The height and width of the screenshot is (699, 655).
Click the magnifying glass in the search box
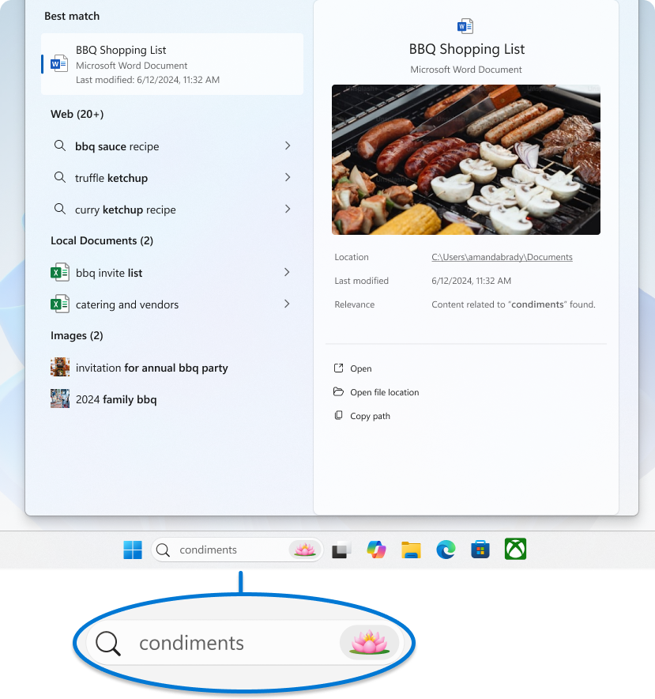pyautogui.click(x=163, y=549)
